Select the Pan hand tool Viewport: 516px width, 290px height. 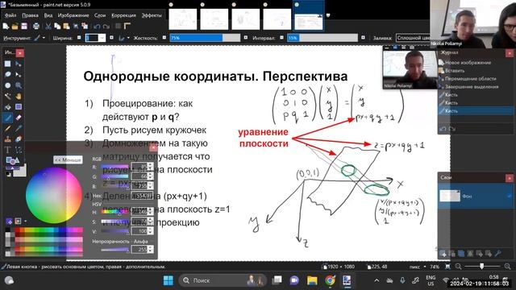(x=19, y=97)
